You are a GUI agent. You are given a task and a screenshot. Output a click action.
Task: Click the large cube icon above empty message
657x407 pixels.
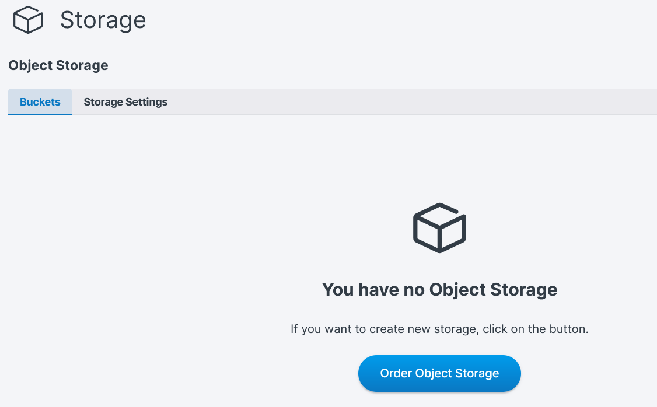click(x=439, y=227)
